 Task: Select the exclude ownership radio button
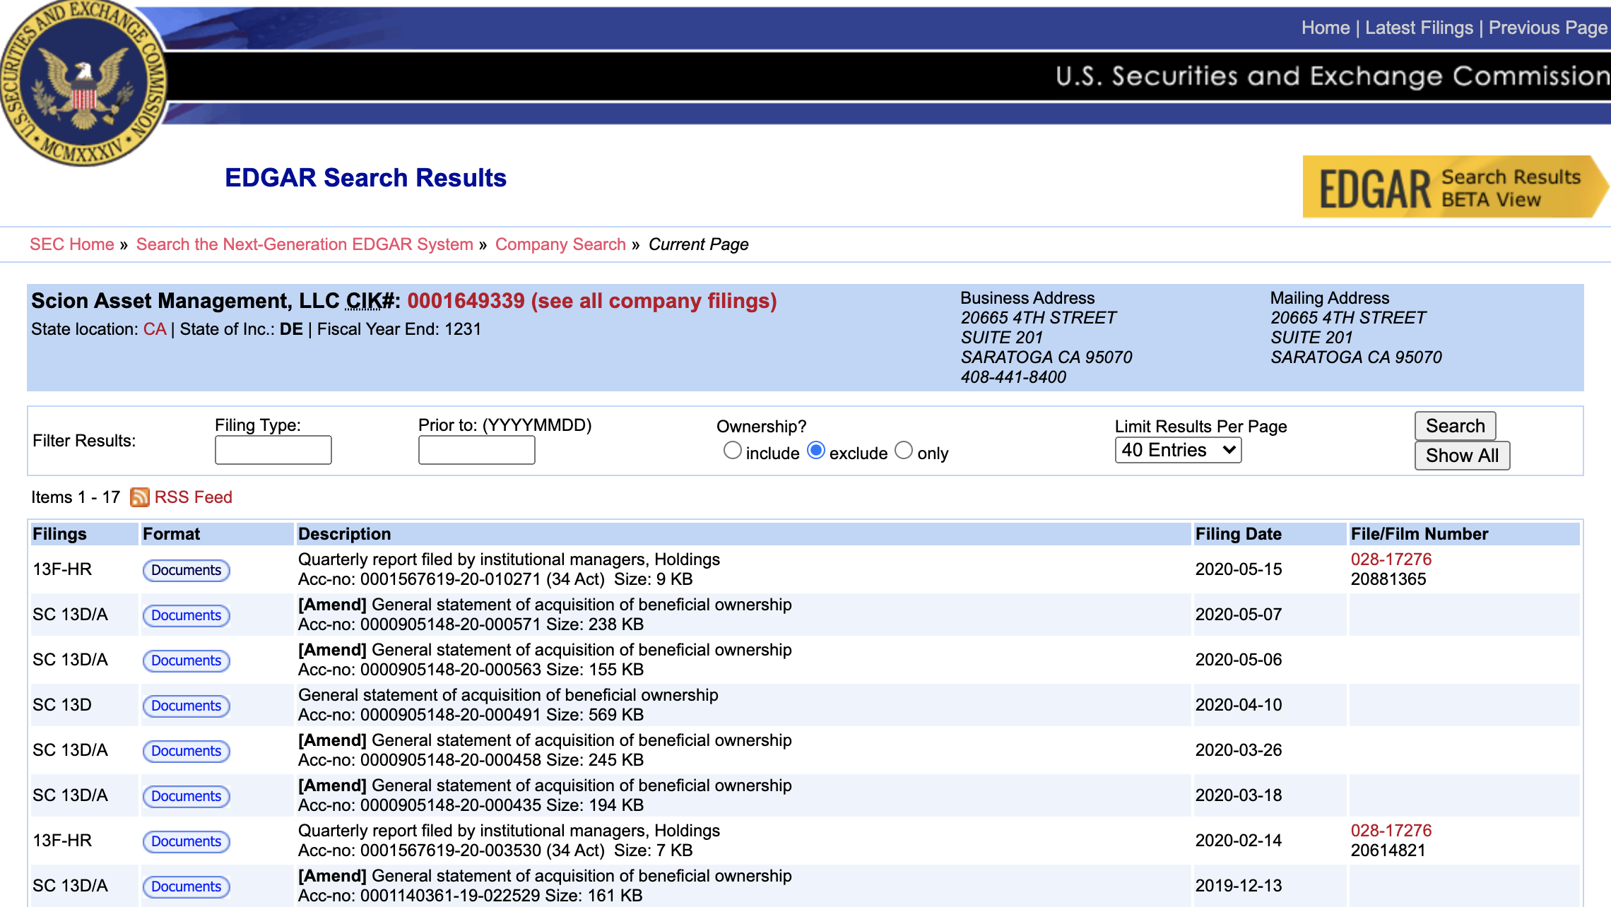tap(816, 451)
